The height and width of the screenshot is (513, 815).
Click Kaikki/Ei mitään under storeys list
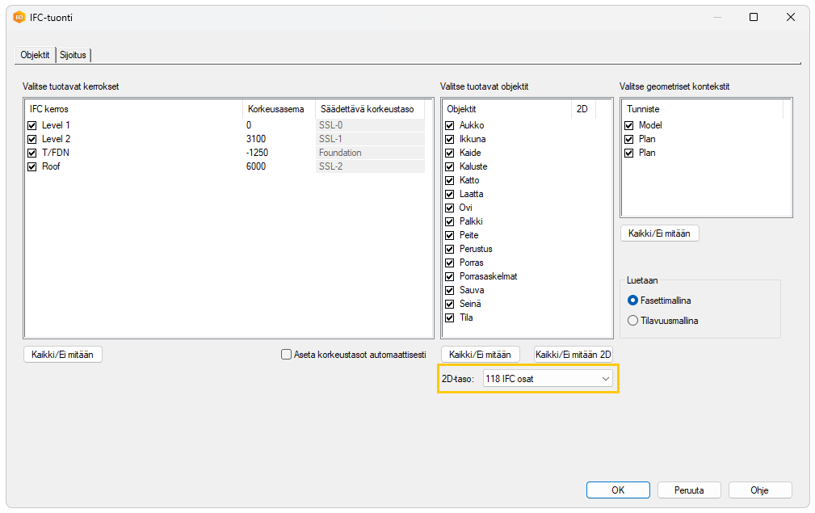coord(62,355)
